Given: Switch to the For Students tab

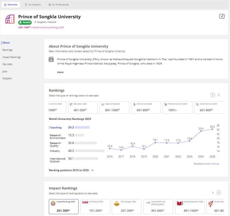Looking at the screenshot, I should tap(33, 5).
